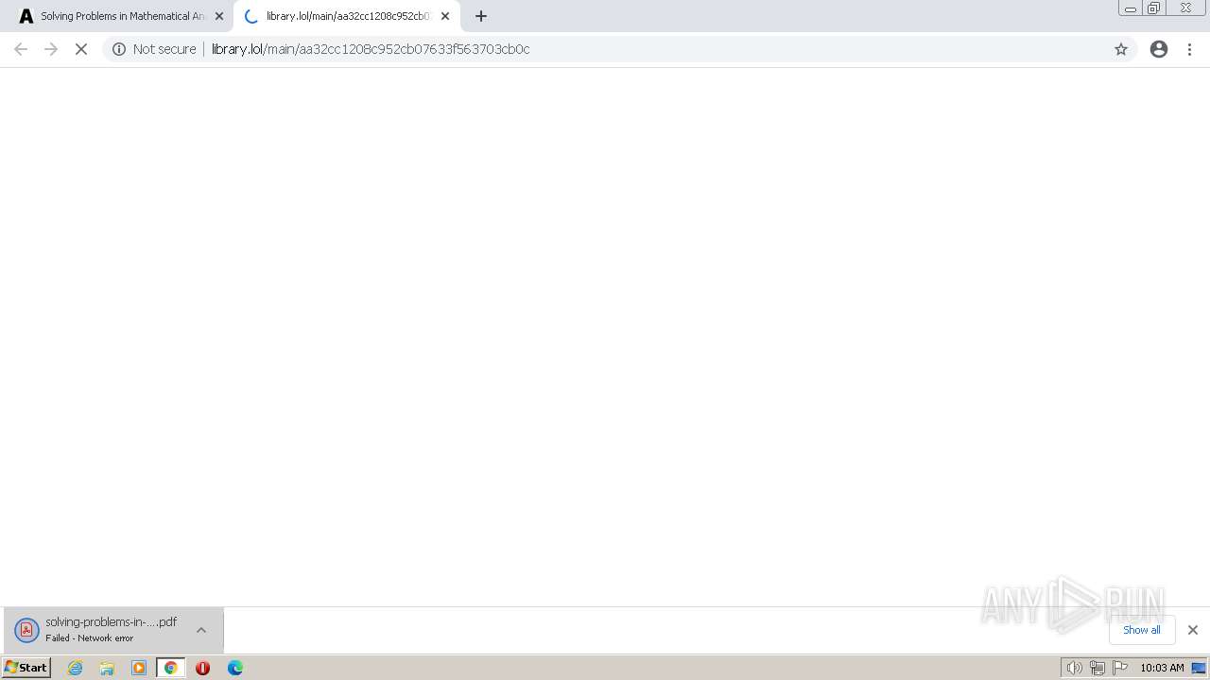
Task: Launch Internet Explorer from the taskbar
Action: tap(76, 668)
